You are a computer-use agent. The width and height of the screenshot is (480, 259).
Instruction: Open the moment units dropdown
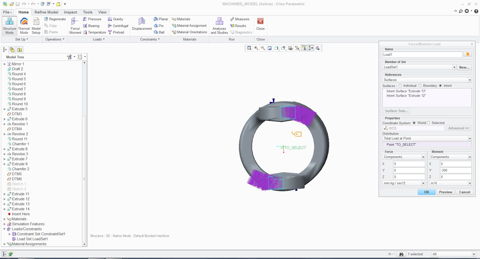[470, 183]
